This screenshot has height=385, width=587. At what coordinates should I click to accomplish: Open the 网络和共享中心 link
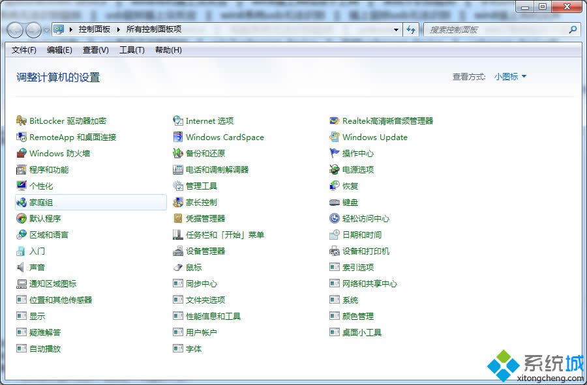coord(370,284)
